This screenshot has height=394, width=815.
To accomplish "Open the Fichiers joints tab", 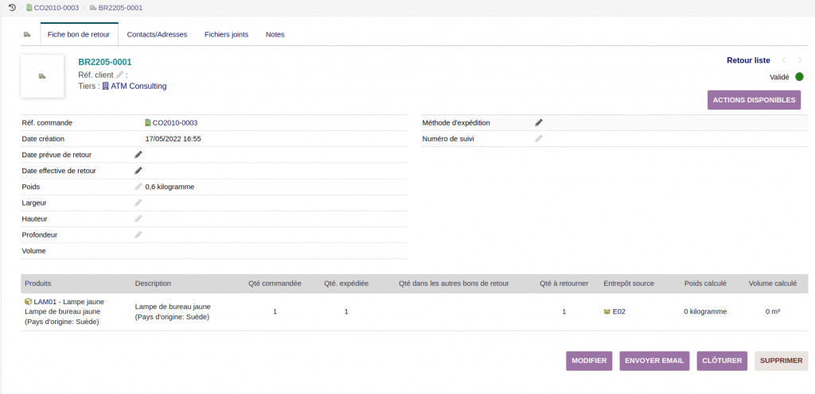I will [x=226, y=35].
